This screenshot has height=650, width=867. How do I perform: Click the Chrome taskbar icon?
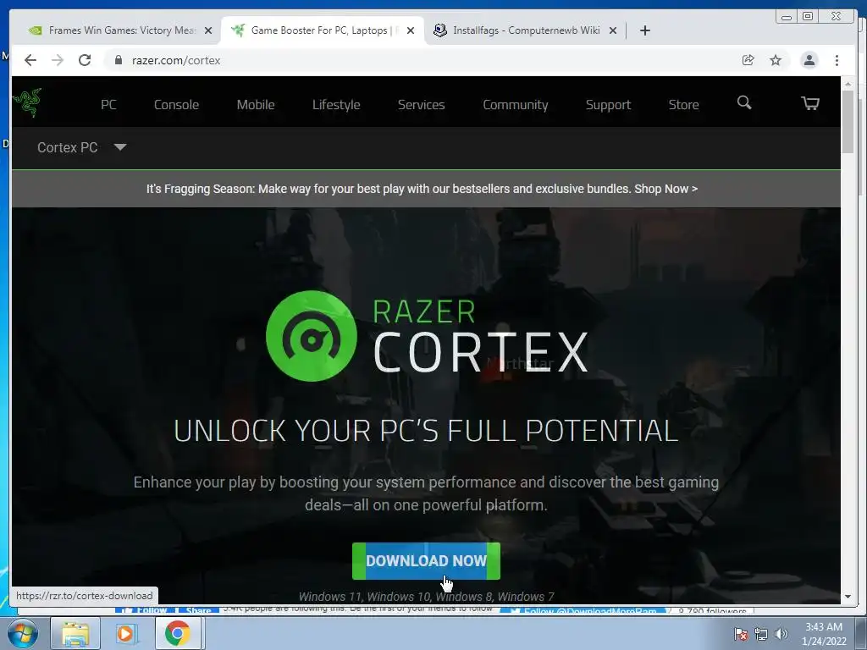[177, 633]
